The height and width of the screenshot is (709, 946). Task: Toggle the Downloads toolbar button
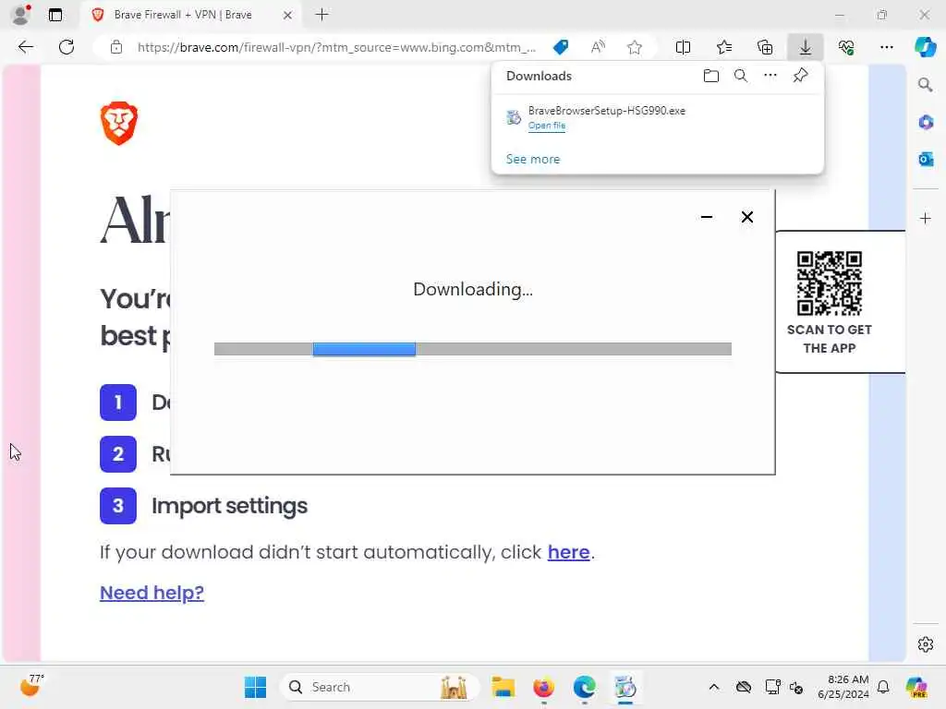coord(806,47)
